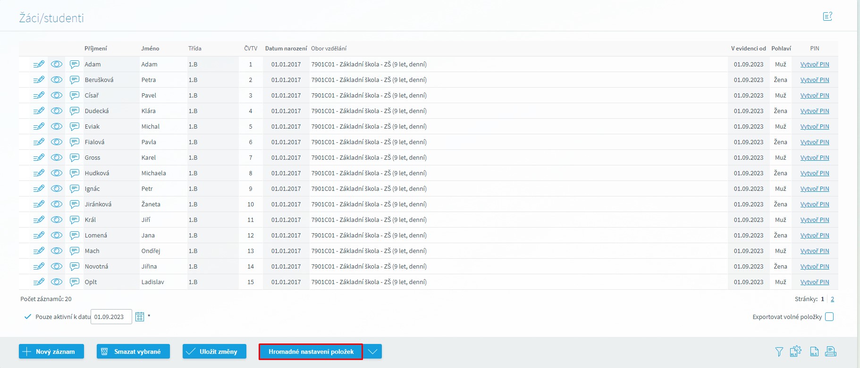Open message bubble for Jiránková Žaneta
Image resolution: width=860 pixels, height=368 pixels.
click(x=75, y=204)
